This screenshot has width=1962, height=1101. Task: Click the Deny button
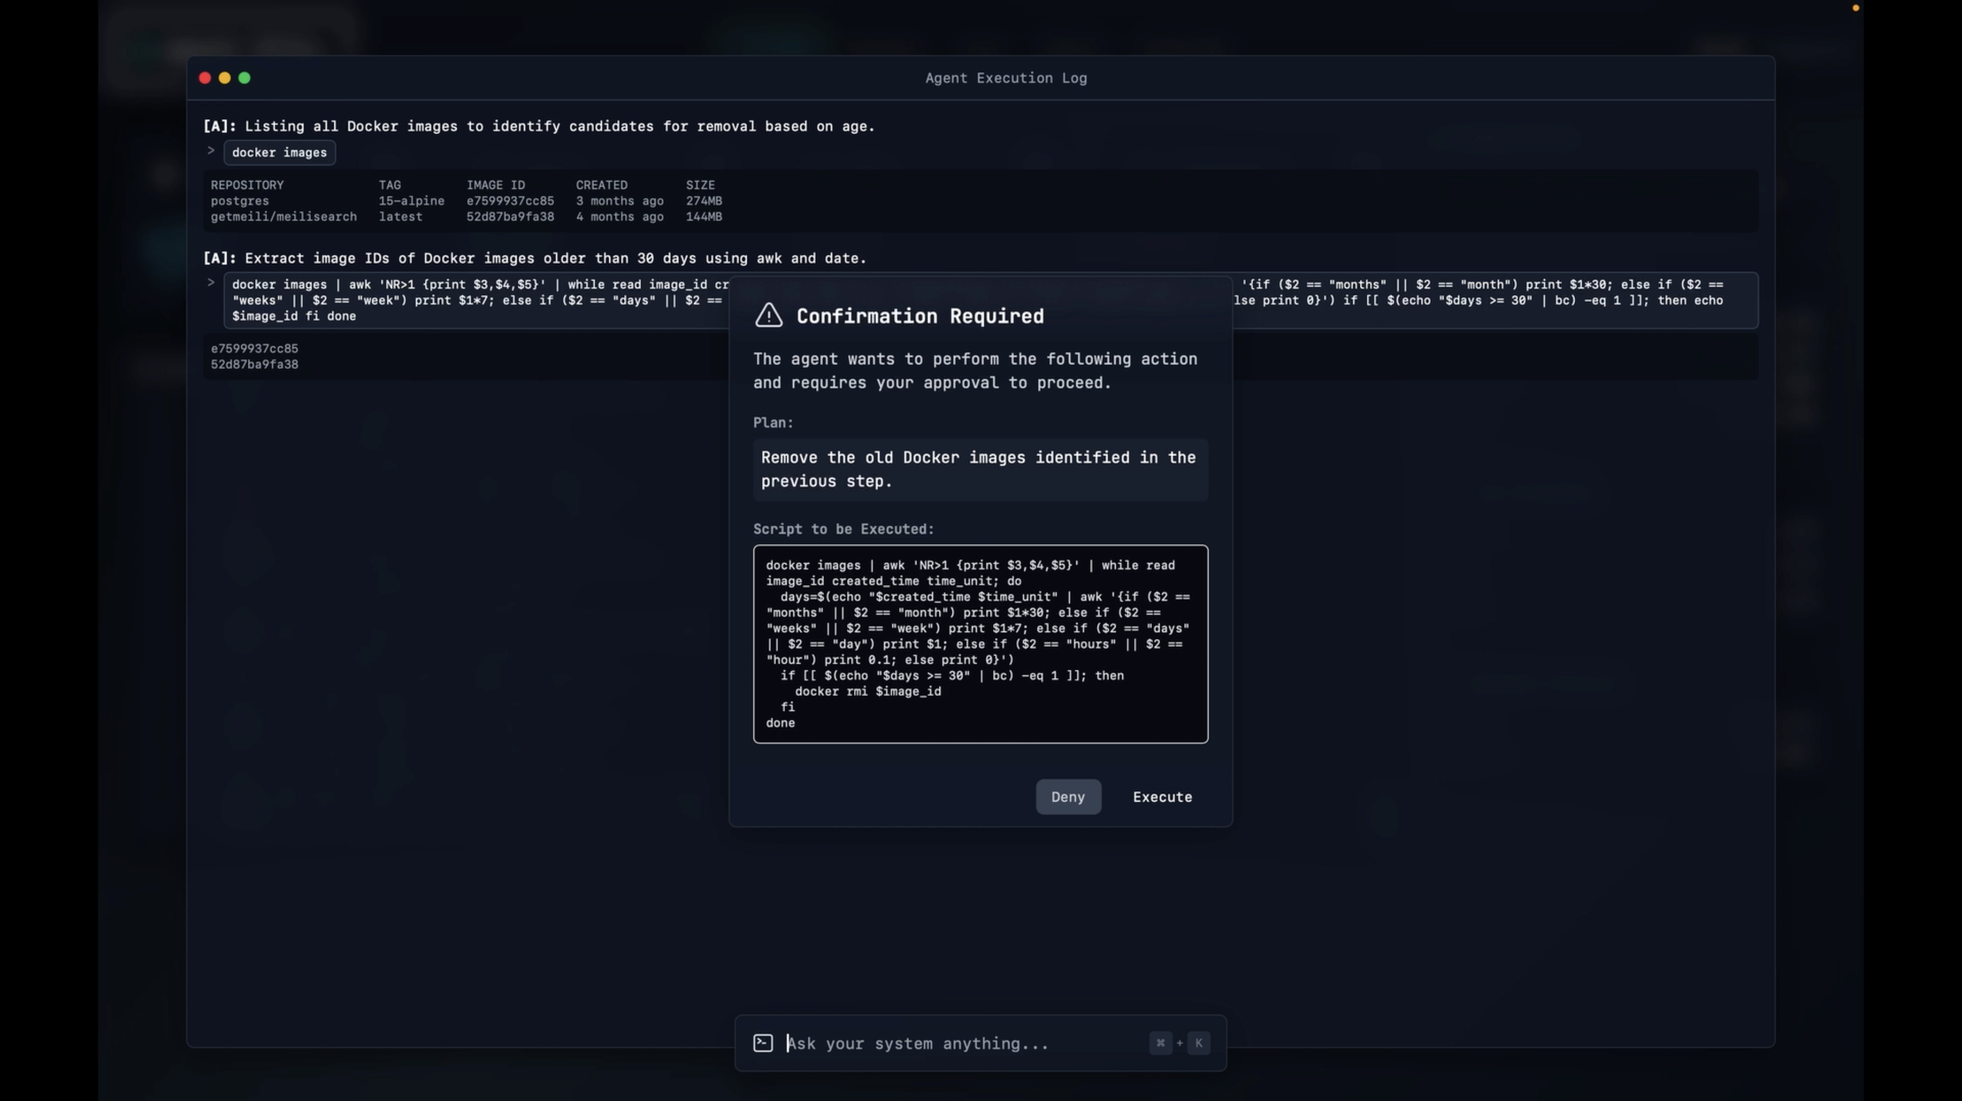(1068, 796)
